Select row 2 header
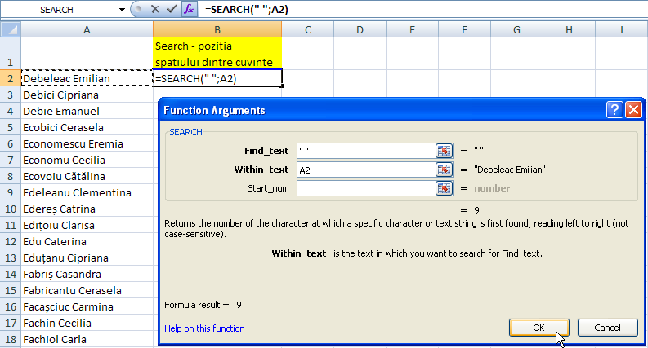This screenshot has height=348, width=648. [11, 78]
